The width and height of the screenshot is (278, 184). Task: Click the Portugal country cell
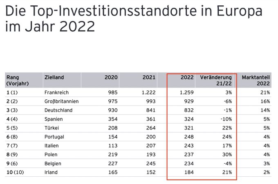[54, 137]
